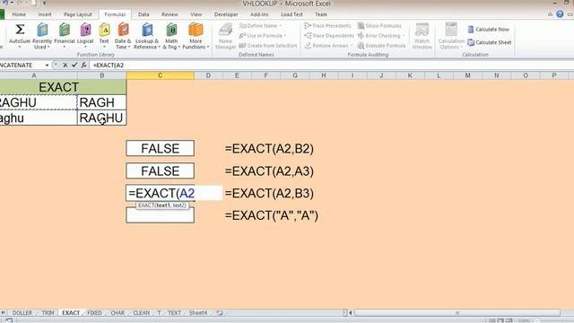Open More Functions icon

(196, 30)
